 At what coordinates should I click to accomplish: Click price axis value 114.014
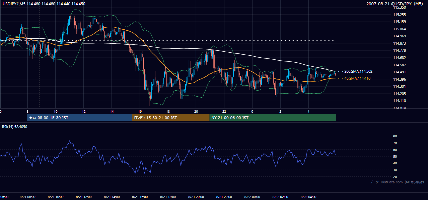click(x=400, y=108)
